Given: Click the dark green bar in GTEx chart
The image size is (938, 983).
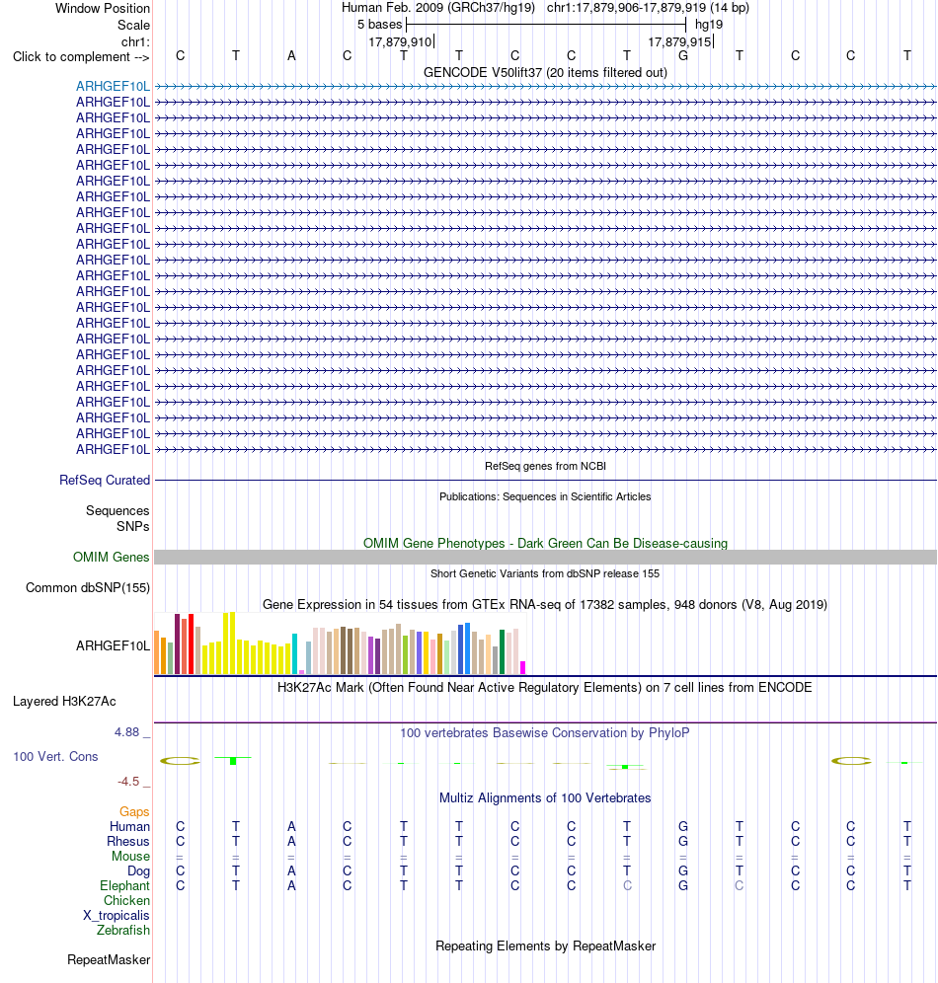Looking at the screenshot, I should (503, 652).
